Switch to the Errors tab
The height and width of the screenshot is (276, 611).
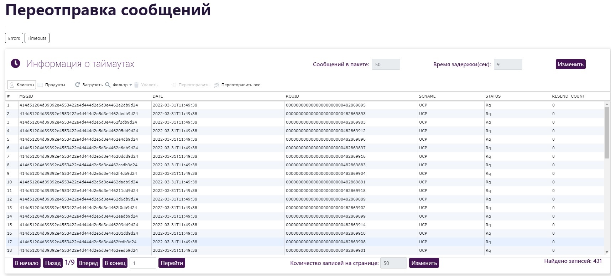[x=14, y=38]
